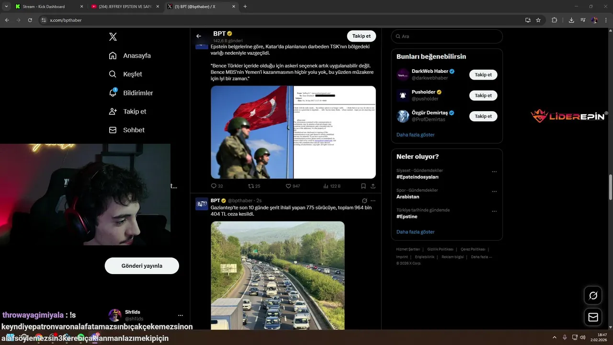Open Sohbet messages
This screenshot has height=345, width=613.
pyautogui.click(x=126, y=130)
